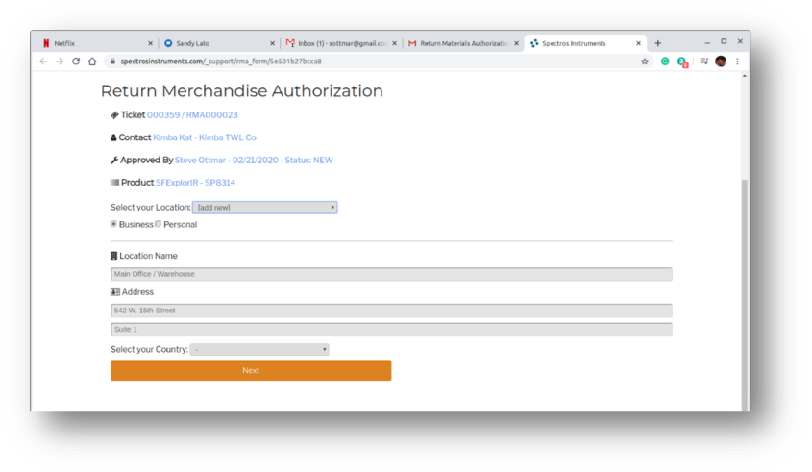Viewport: 812px width, 472px height.
Task: Expand the Select your Country dropdown
Action: point(259,350)
